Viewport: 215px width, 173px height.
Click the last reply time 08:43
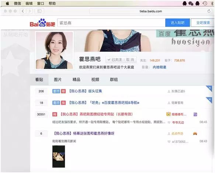[x=203, y=141]
